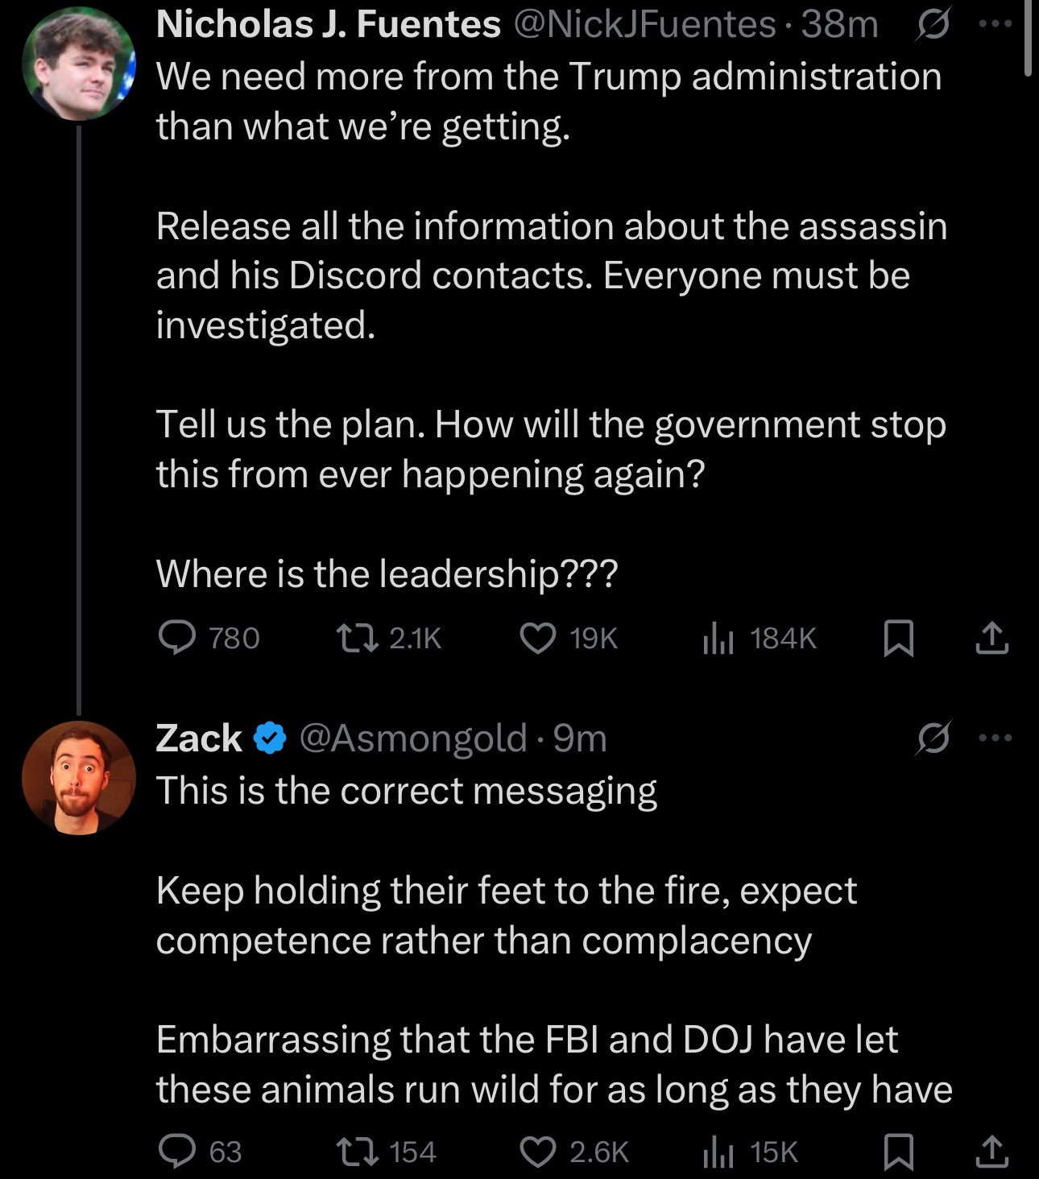
Task: Bookmark Zack's reply post
Action: (x=898, y=1152)
